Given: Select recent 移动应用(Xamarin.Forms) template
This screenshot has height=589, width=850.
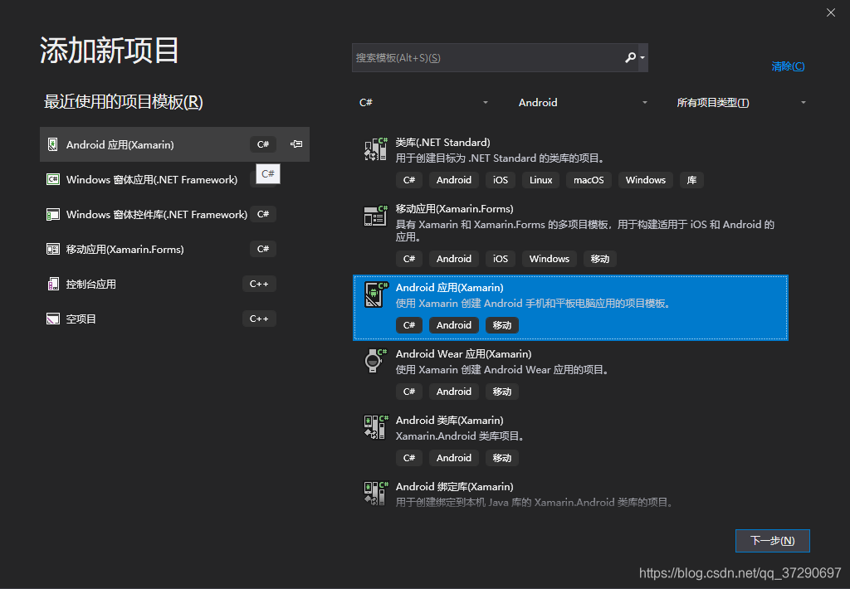Looking at the screenshot, I should (174, 249).
